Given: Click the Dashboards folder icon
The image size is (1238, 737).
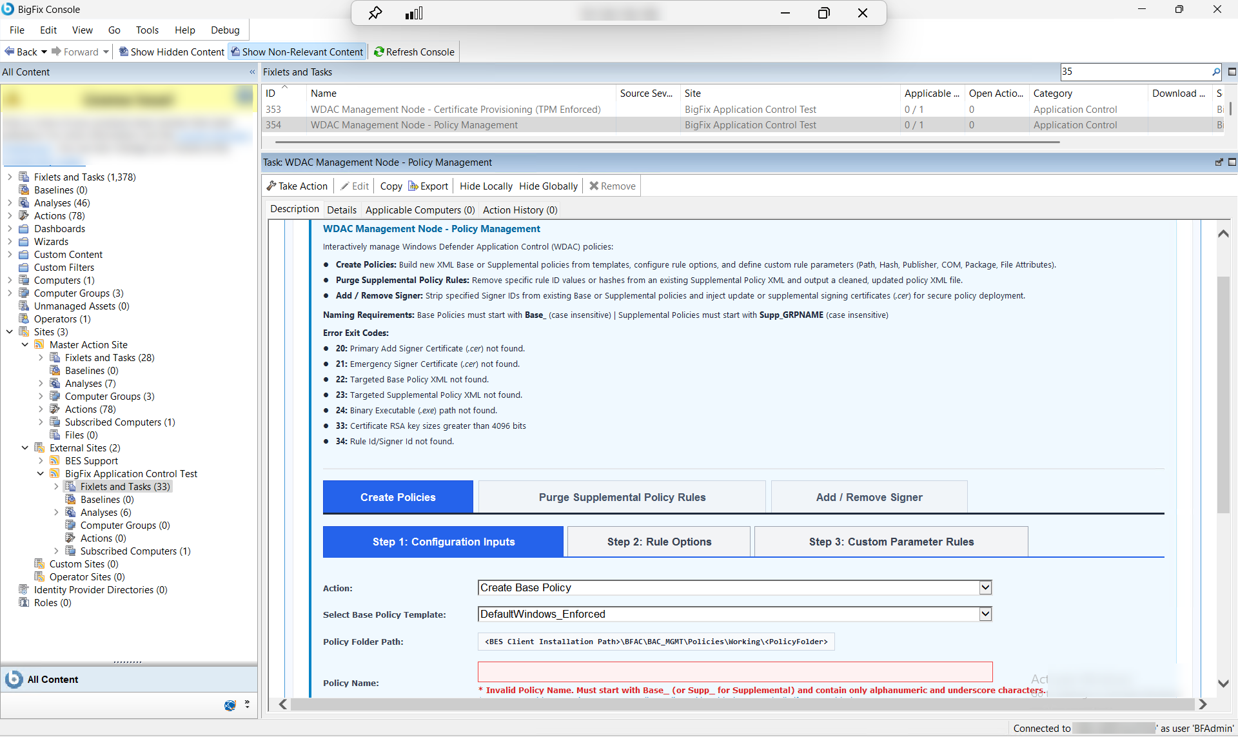Looking at the screenshot, I should (x=25, y=229).
